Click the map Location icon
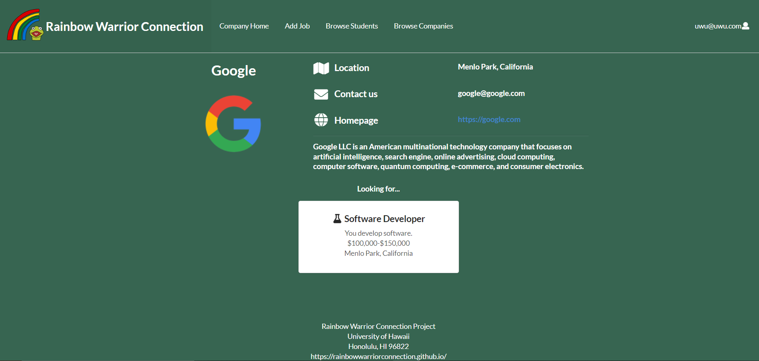Viewport: 759px width, 361px height. click(x=321, y=68)
